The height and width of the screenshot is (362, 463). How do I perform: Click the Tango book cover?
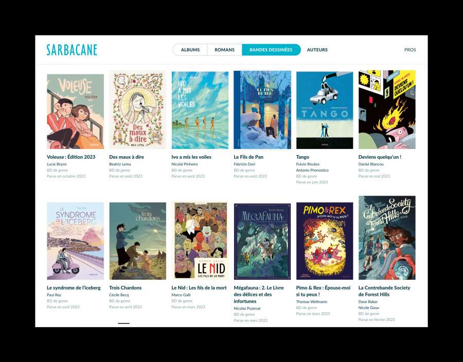tap(325, 110)
